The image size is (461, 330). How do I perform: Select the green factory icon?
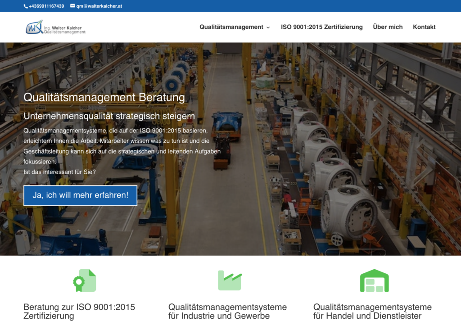point(230,280)
